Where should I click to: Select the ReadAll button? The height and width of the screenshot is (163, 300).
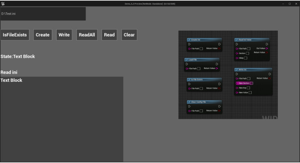pos(87,35)
